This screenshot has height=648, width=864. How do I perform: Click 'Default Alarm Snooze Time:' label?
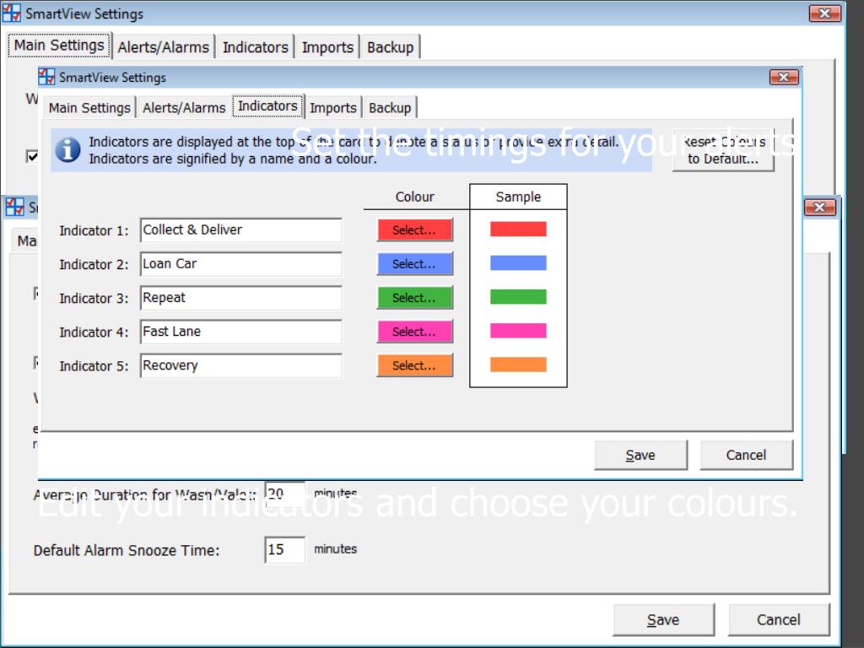click(x=127, y=550)
